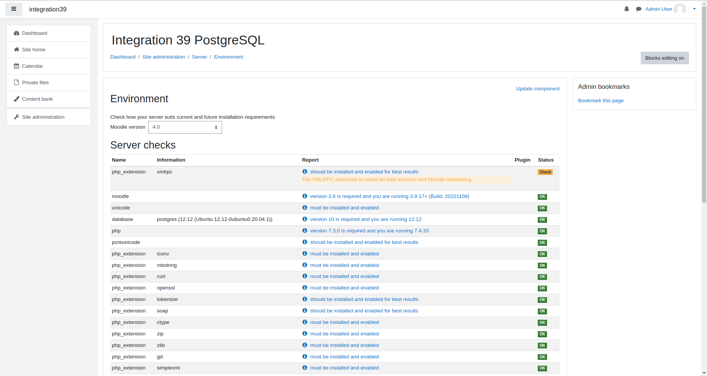Click info icon on mbstring row
The image size is (707, 376).
(305, 265)
